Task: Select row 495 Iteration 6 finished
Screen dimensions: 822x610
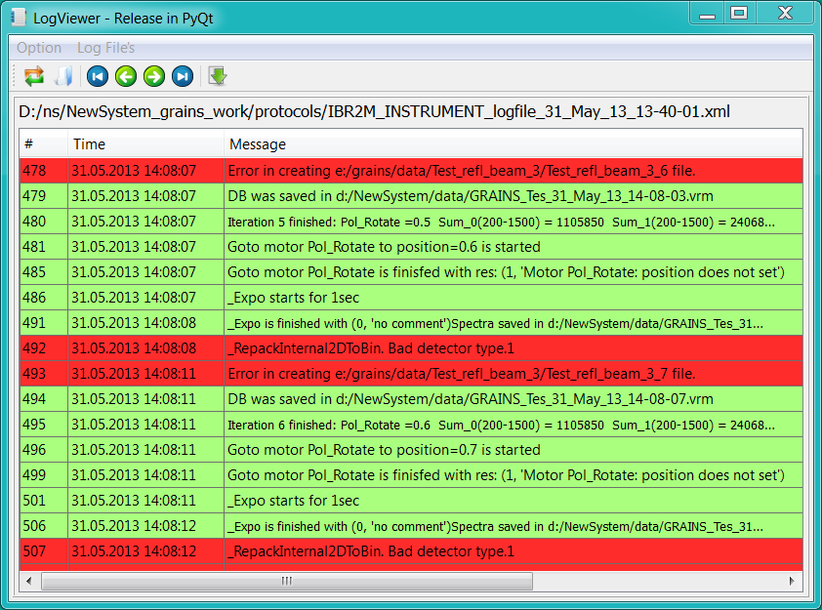Action: [410, 425]
